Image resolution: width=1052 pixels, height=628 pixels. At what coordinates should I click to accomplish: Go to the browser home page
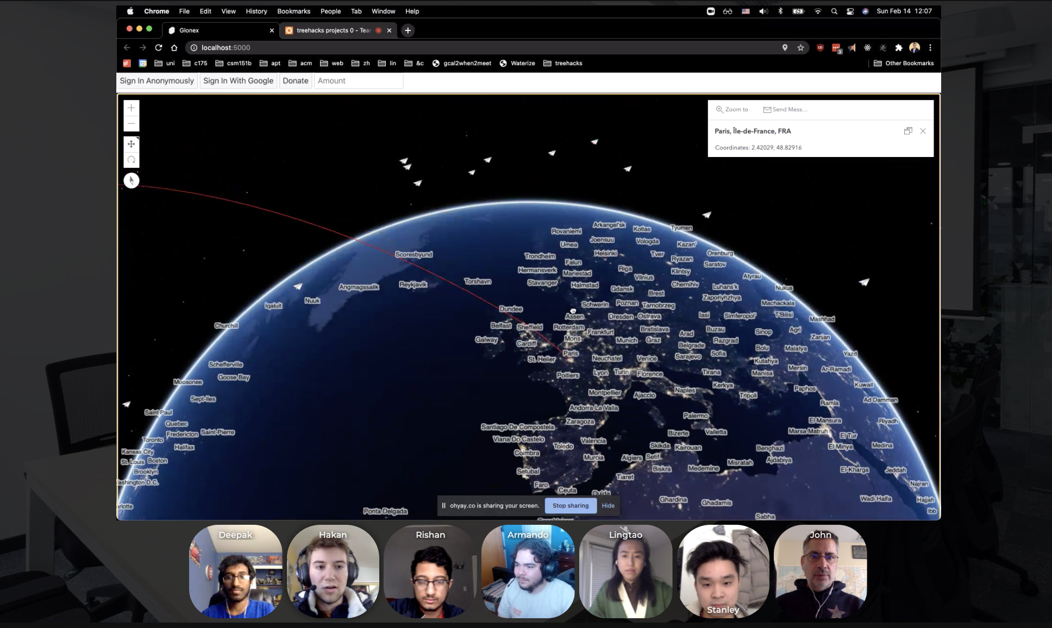pyautogui.click(x=174, y=48)
